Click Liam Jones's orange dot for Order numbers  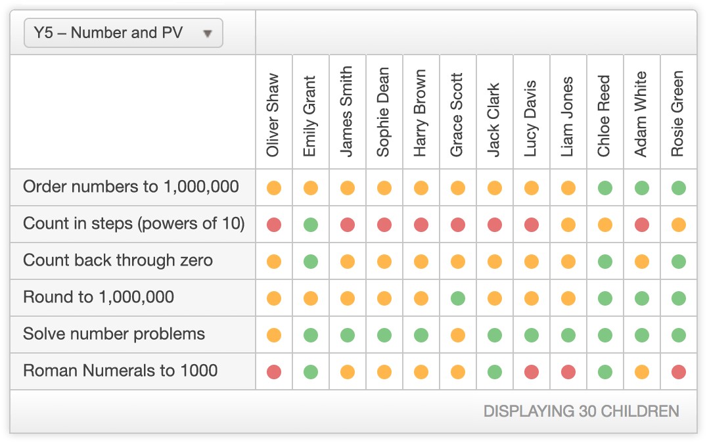568,188
